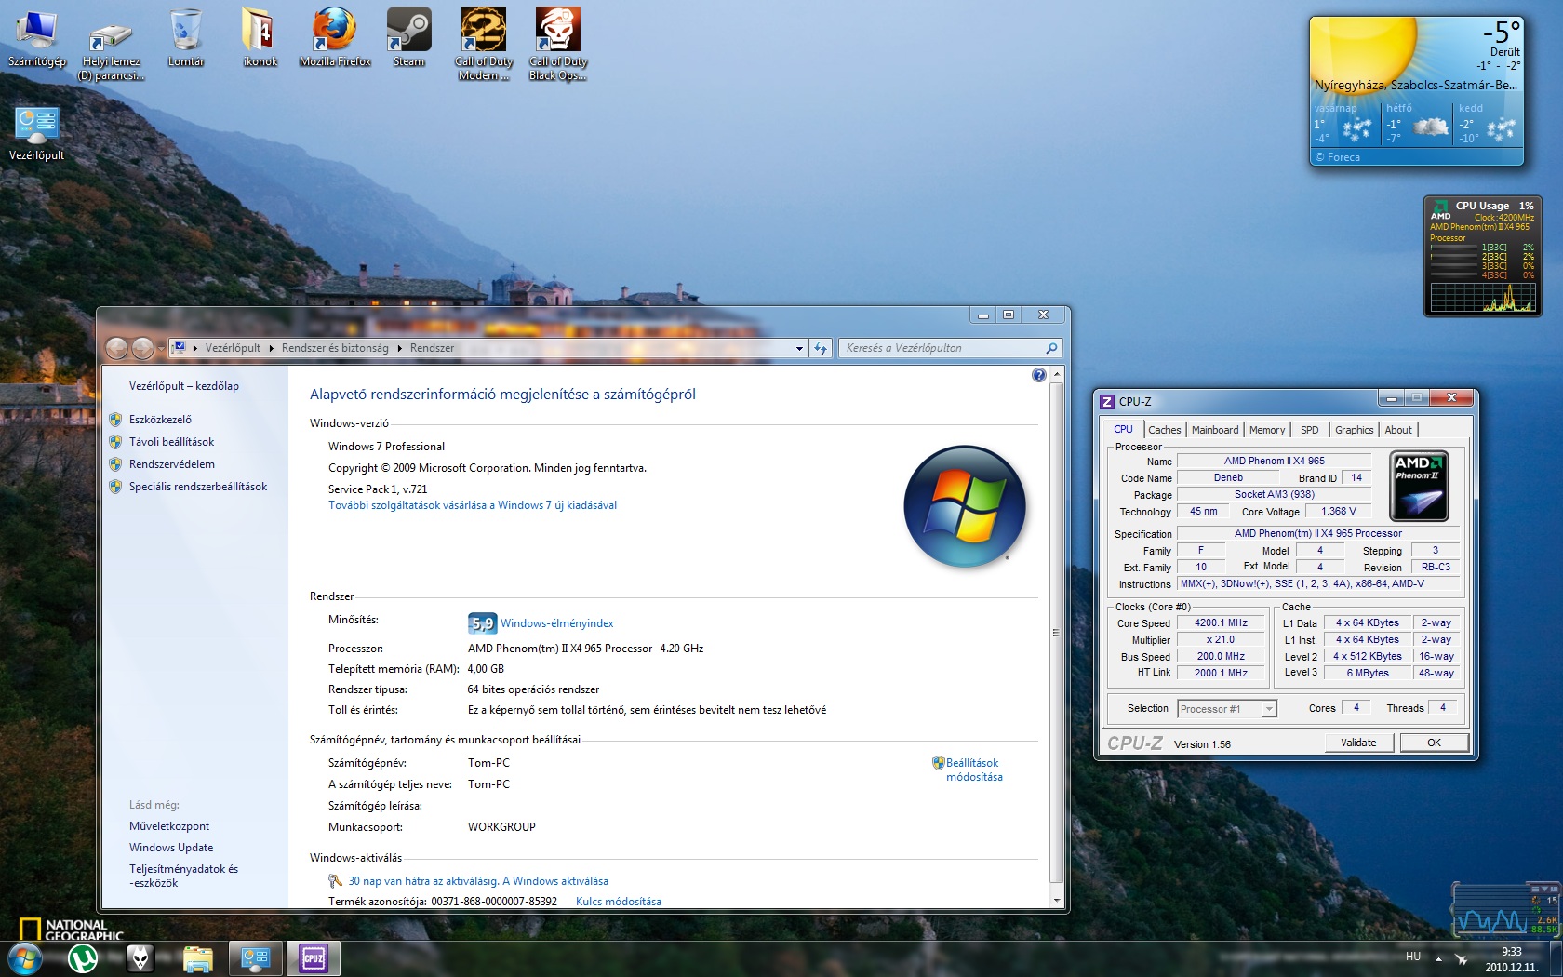This screenshot has width=1563, height=977.
Task: Click the CPU Usage gadget graph
Action: point(1483,298)
